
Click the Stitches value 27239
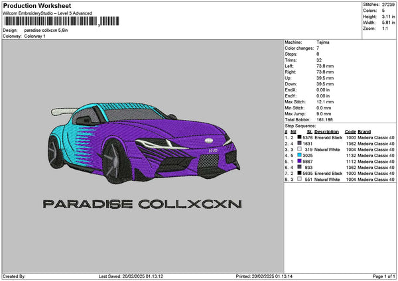388,5
